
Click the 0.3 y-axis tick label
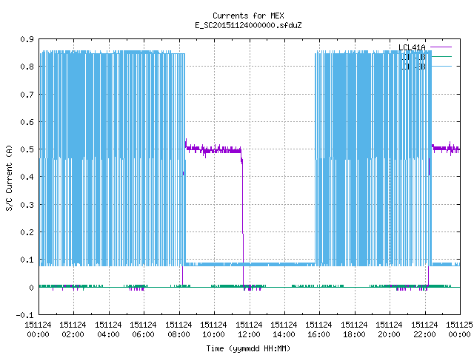pos(27,205)
